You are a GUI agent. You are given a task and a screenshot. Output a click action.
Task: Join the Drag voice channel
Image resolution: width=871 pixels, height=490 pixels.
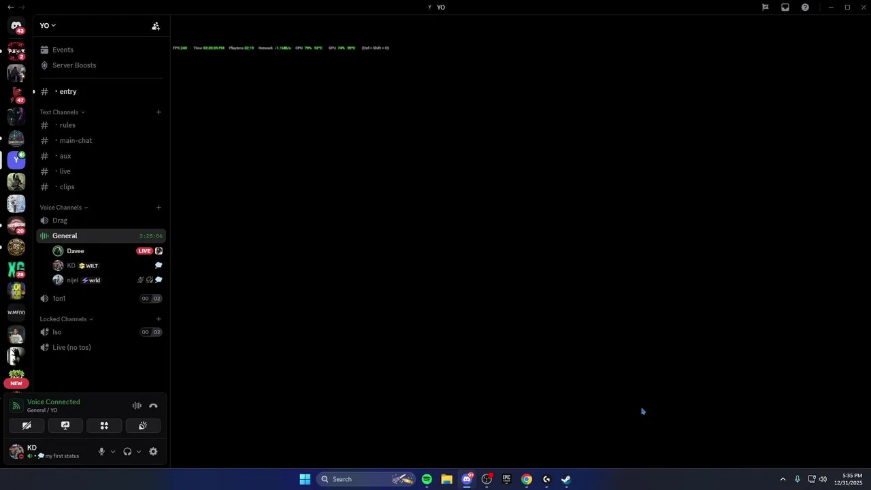pos(101,220)
